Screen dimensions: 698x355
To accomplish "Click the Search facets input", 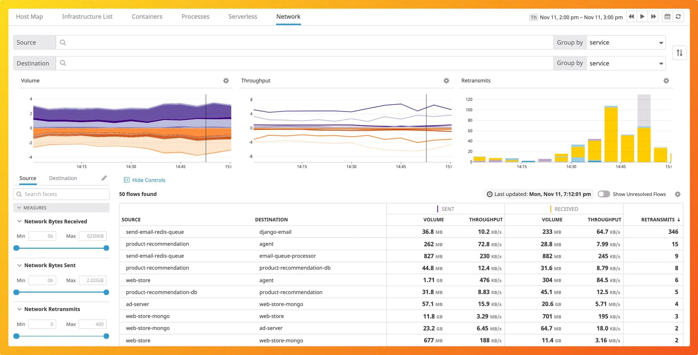I will click(61, 194).
